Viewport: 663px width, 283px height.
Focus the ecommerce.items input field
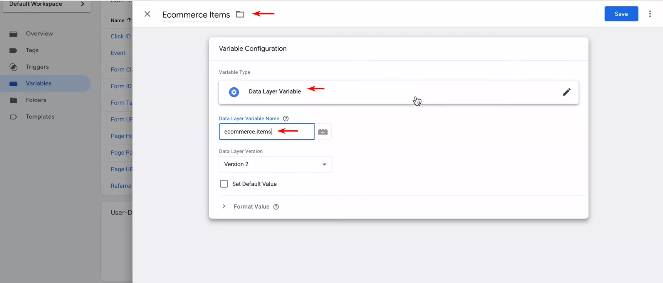click(x=267, y=132)
